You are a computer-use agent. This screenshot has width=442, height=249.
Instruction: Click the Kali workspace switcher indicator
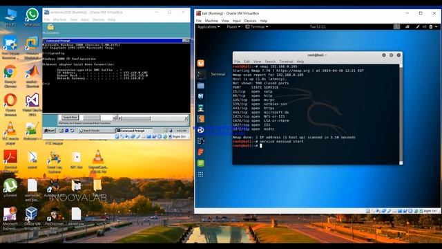(396, 27)
